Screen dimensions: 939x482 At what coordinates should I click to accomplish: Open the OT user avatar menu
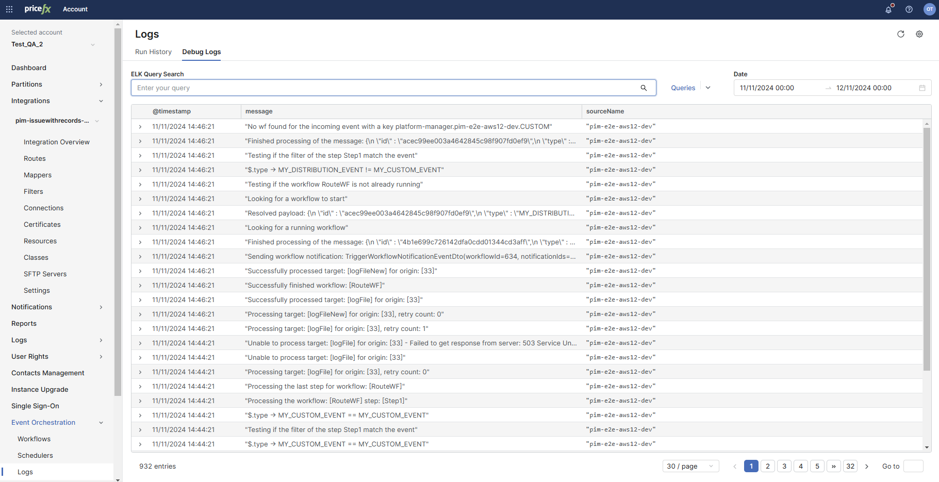[929, 9]
